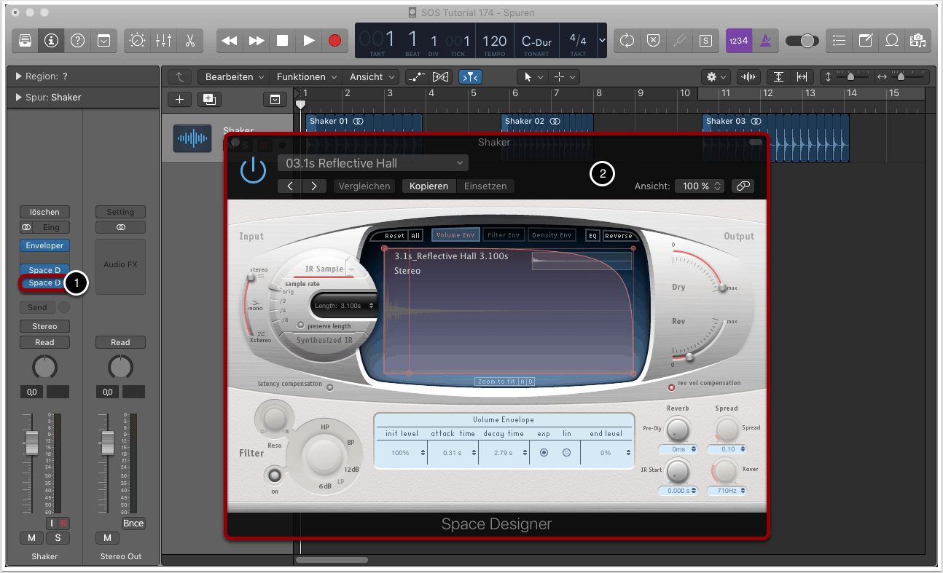Open the Mixer from the toolbar
The image size is (943, 573).
pyautogui.click(x=163, y=41)
